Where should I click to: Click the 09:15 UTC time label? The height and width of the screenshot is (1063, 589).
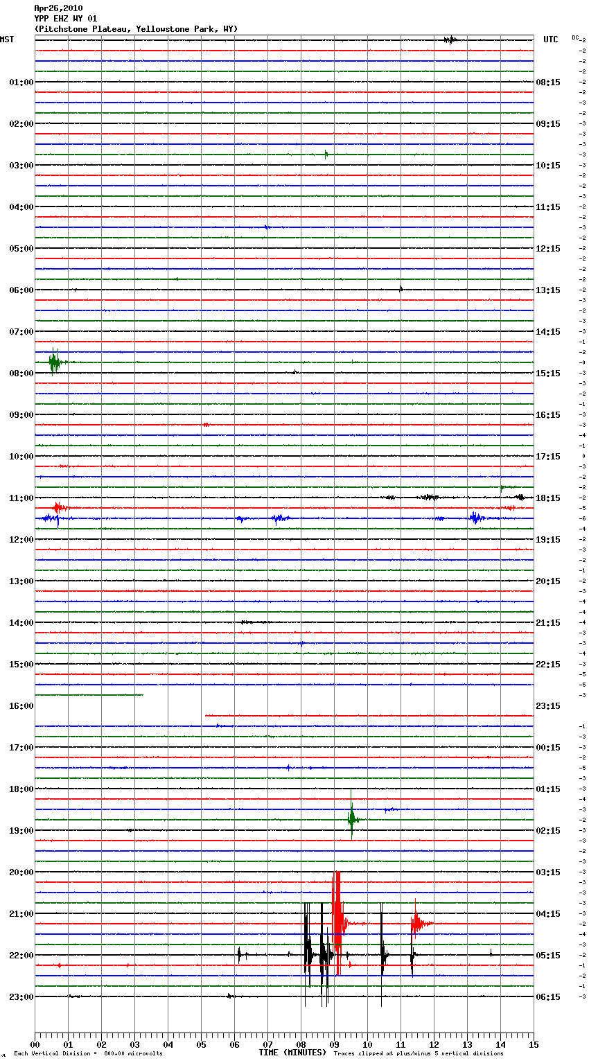click(548, 124)
